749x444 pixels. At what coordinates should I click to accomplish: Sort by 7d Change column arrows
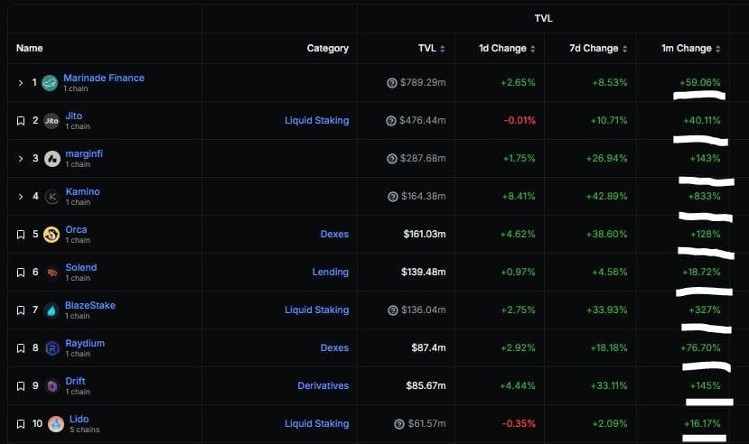click(625, 49)
